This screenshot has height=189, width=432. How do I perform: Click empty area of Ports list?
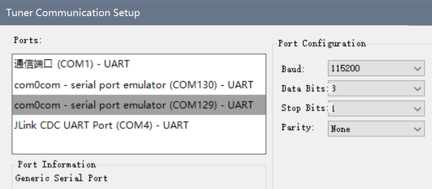tap(139, 144)
